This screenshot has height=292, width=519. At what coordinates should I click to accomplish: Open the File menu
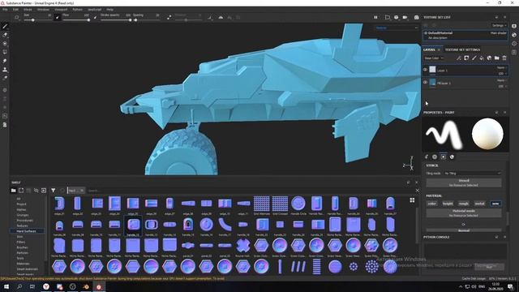(5, 10)
